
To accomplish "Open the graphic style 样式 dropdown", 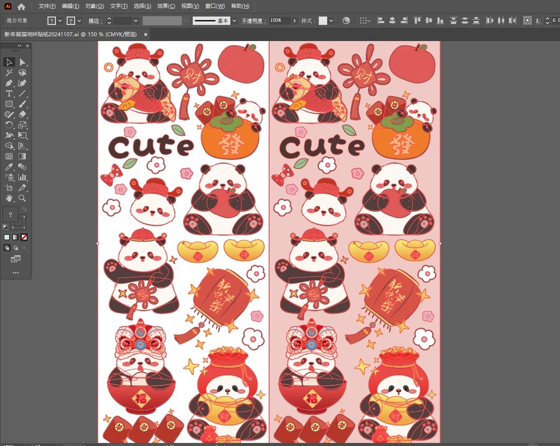I will coord(332,21).
